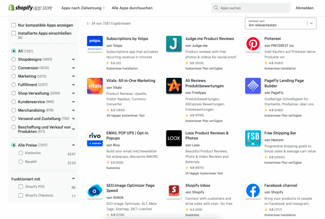Screen dimensions: 325x219
Task: Check the Shopify Checkout filter
Action: [21, 195]
